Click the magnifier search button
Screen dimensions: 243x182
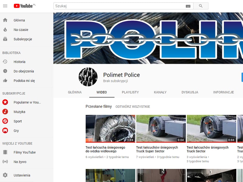click(201, 6)
